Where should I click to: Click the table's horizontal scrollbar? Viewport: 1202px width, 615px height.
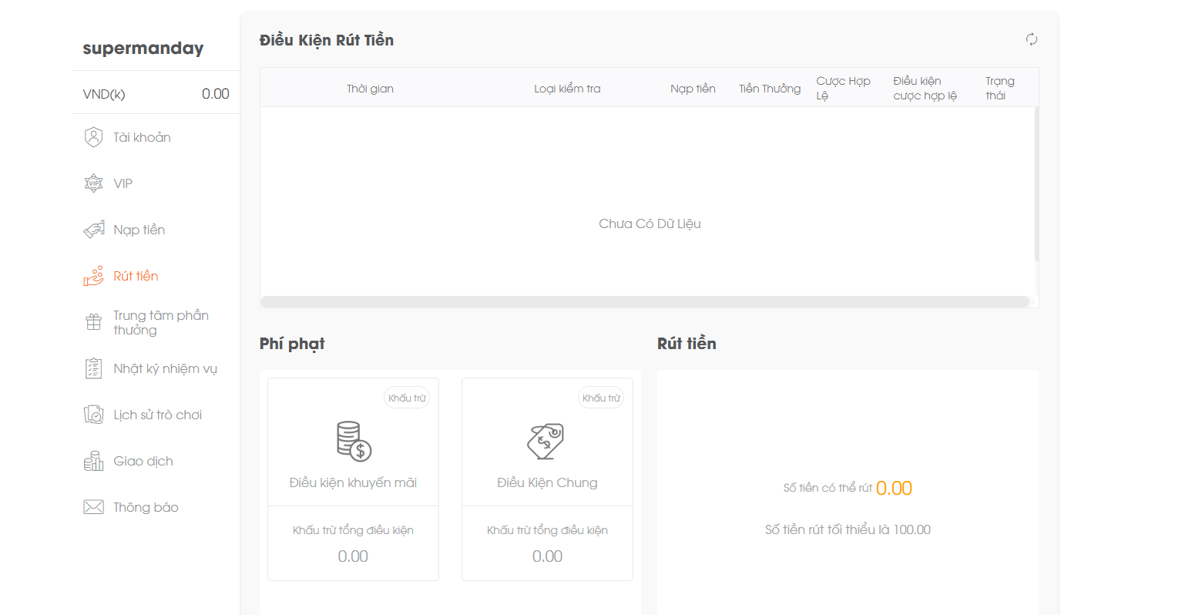click(x=645, y=301)
